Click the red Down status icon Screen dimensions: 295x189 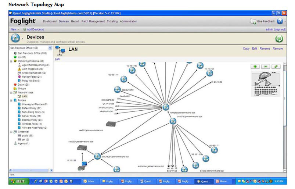[x=15, y=85]
